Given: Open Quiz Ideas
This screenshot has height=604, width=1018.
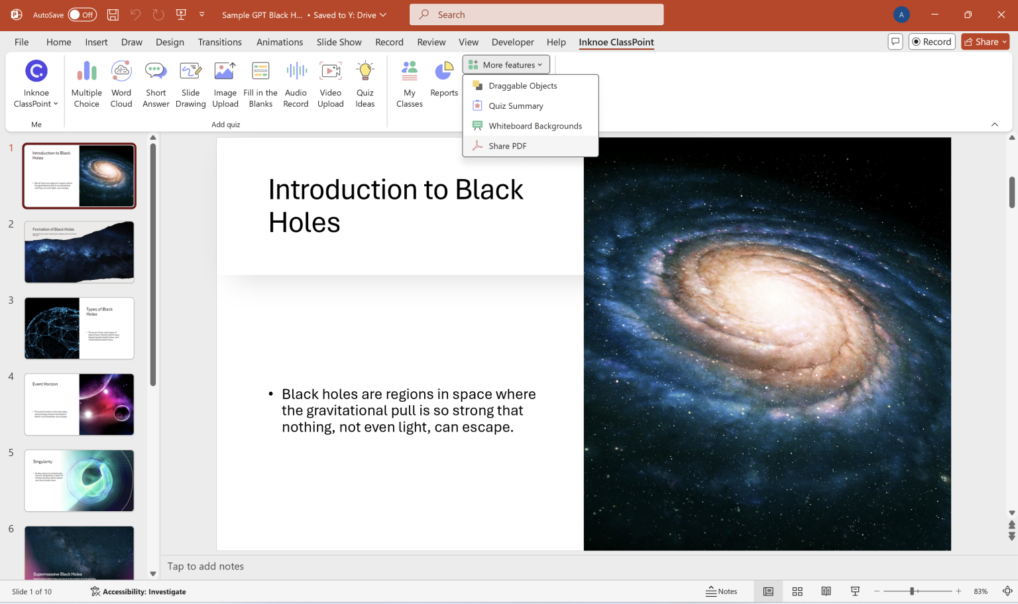Looking at the screenshot, I should click(365, 83).
